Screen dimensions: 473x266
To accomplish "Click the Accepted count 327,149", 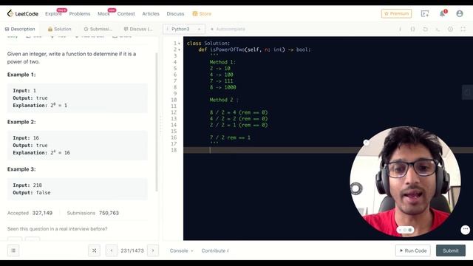I will [x=42, y=213].
